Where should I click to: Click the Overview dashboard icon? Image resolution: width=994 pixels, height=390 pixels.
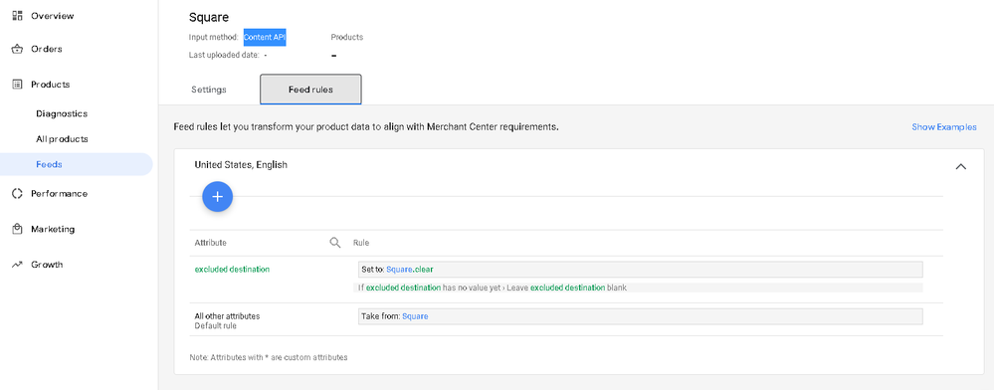click(17, 16)
